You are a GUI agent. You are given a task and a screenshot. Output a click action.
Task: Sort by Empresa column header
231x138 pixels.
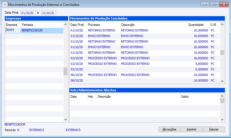pos(13,25)
